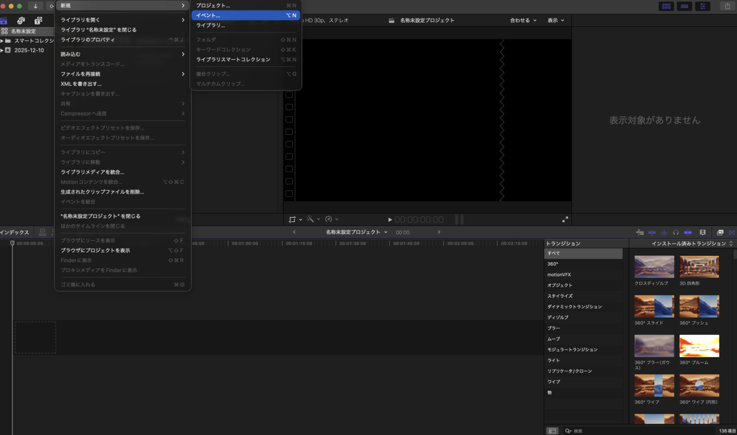The width and height of the screenshot is (737, 435).
Task: Select ライブラリスマートコレクション menu item
Action: point(246,60)
